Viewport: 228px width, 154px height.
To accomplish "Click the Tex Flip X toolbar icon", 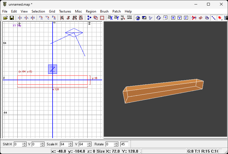I will [110, 18].
